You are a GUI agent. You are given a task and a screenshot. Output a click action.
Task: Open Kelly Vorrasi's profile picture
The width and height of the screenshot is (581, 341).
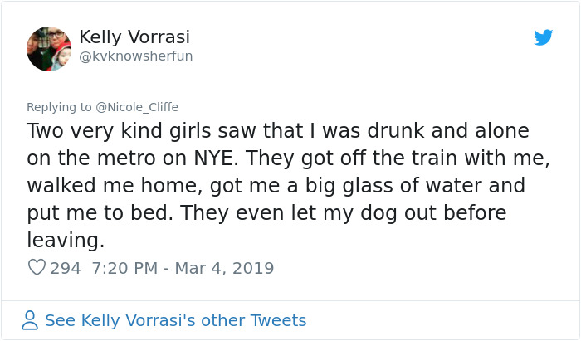pos(49,49)
